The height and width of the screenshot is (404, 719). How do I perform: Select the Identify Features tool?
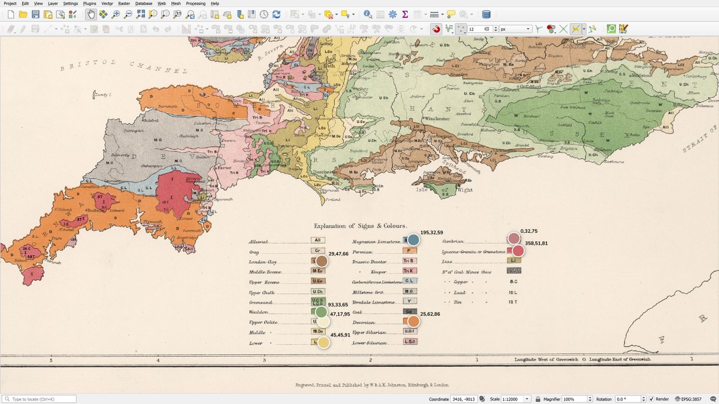pos(367,14)
